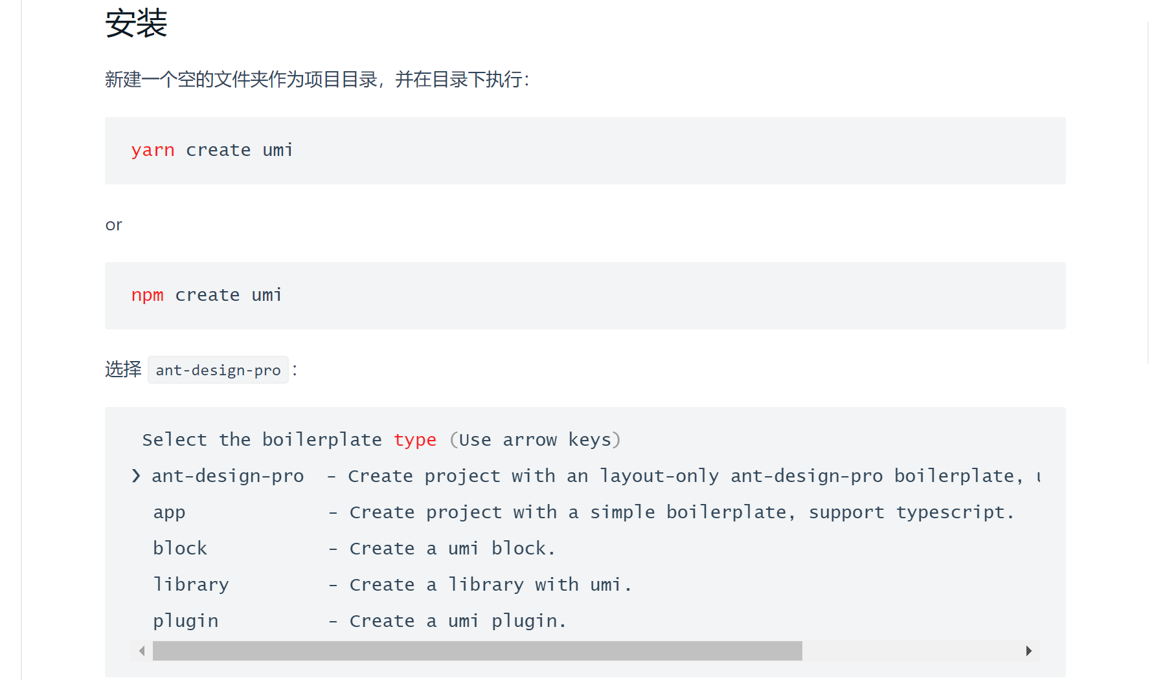
Task: Select the ant-design-pro boilerplate option
Action: point(228,476)
